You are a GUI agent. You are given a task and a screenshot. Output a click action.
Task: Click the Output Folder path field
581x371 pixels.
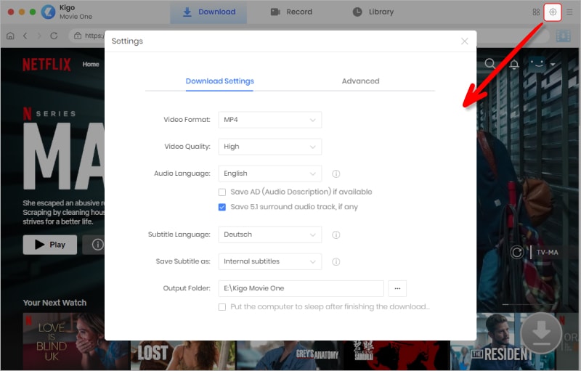pos(301,288)
